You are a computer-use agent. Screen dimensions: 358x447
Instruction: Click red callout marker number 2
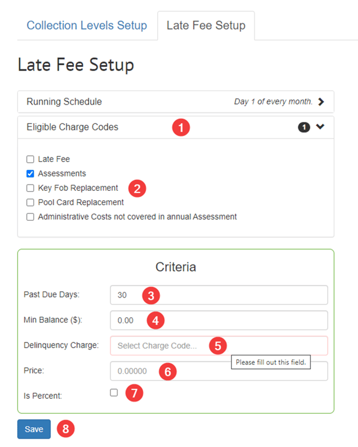pos(137,188)
